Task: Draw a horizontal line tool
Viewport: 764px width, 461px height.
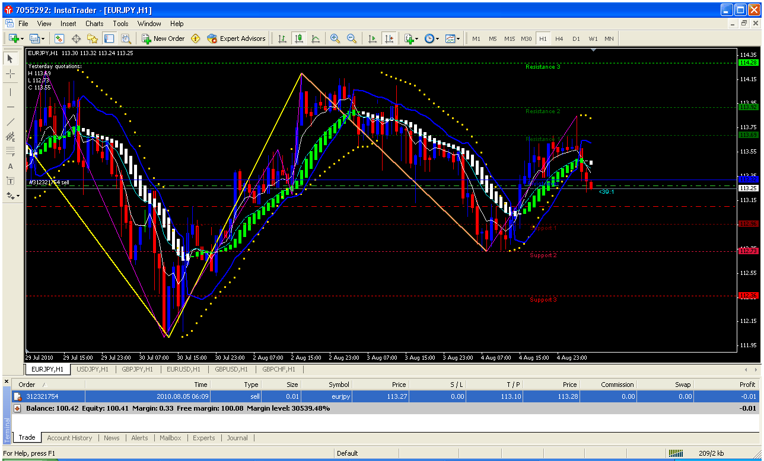Action: [11, 107]
